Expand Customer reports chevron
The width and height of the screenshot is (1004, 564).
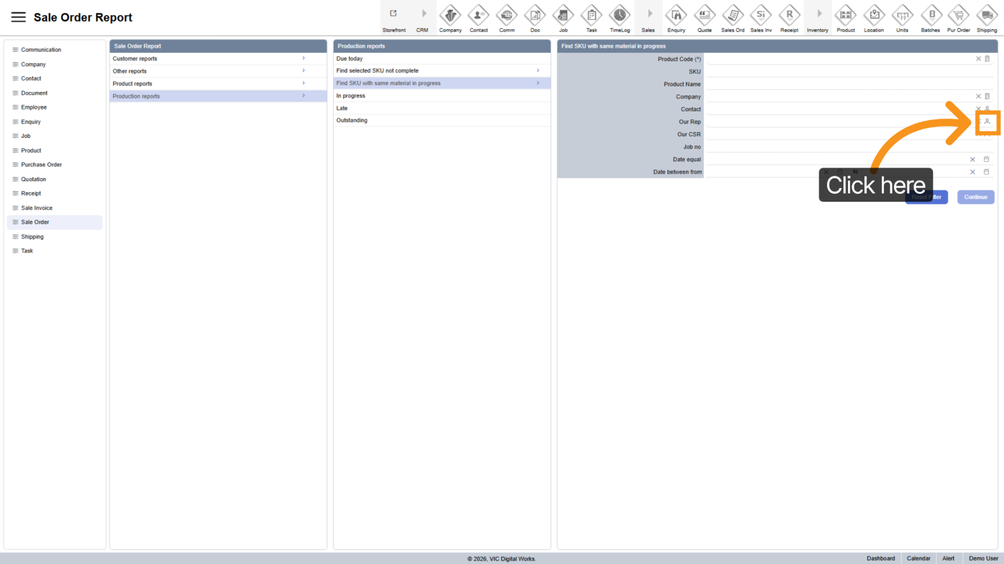[304, 58]
